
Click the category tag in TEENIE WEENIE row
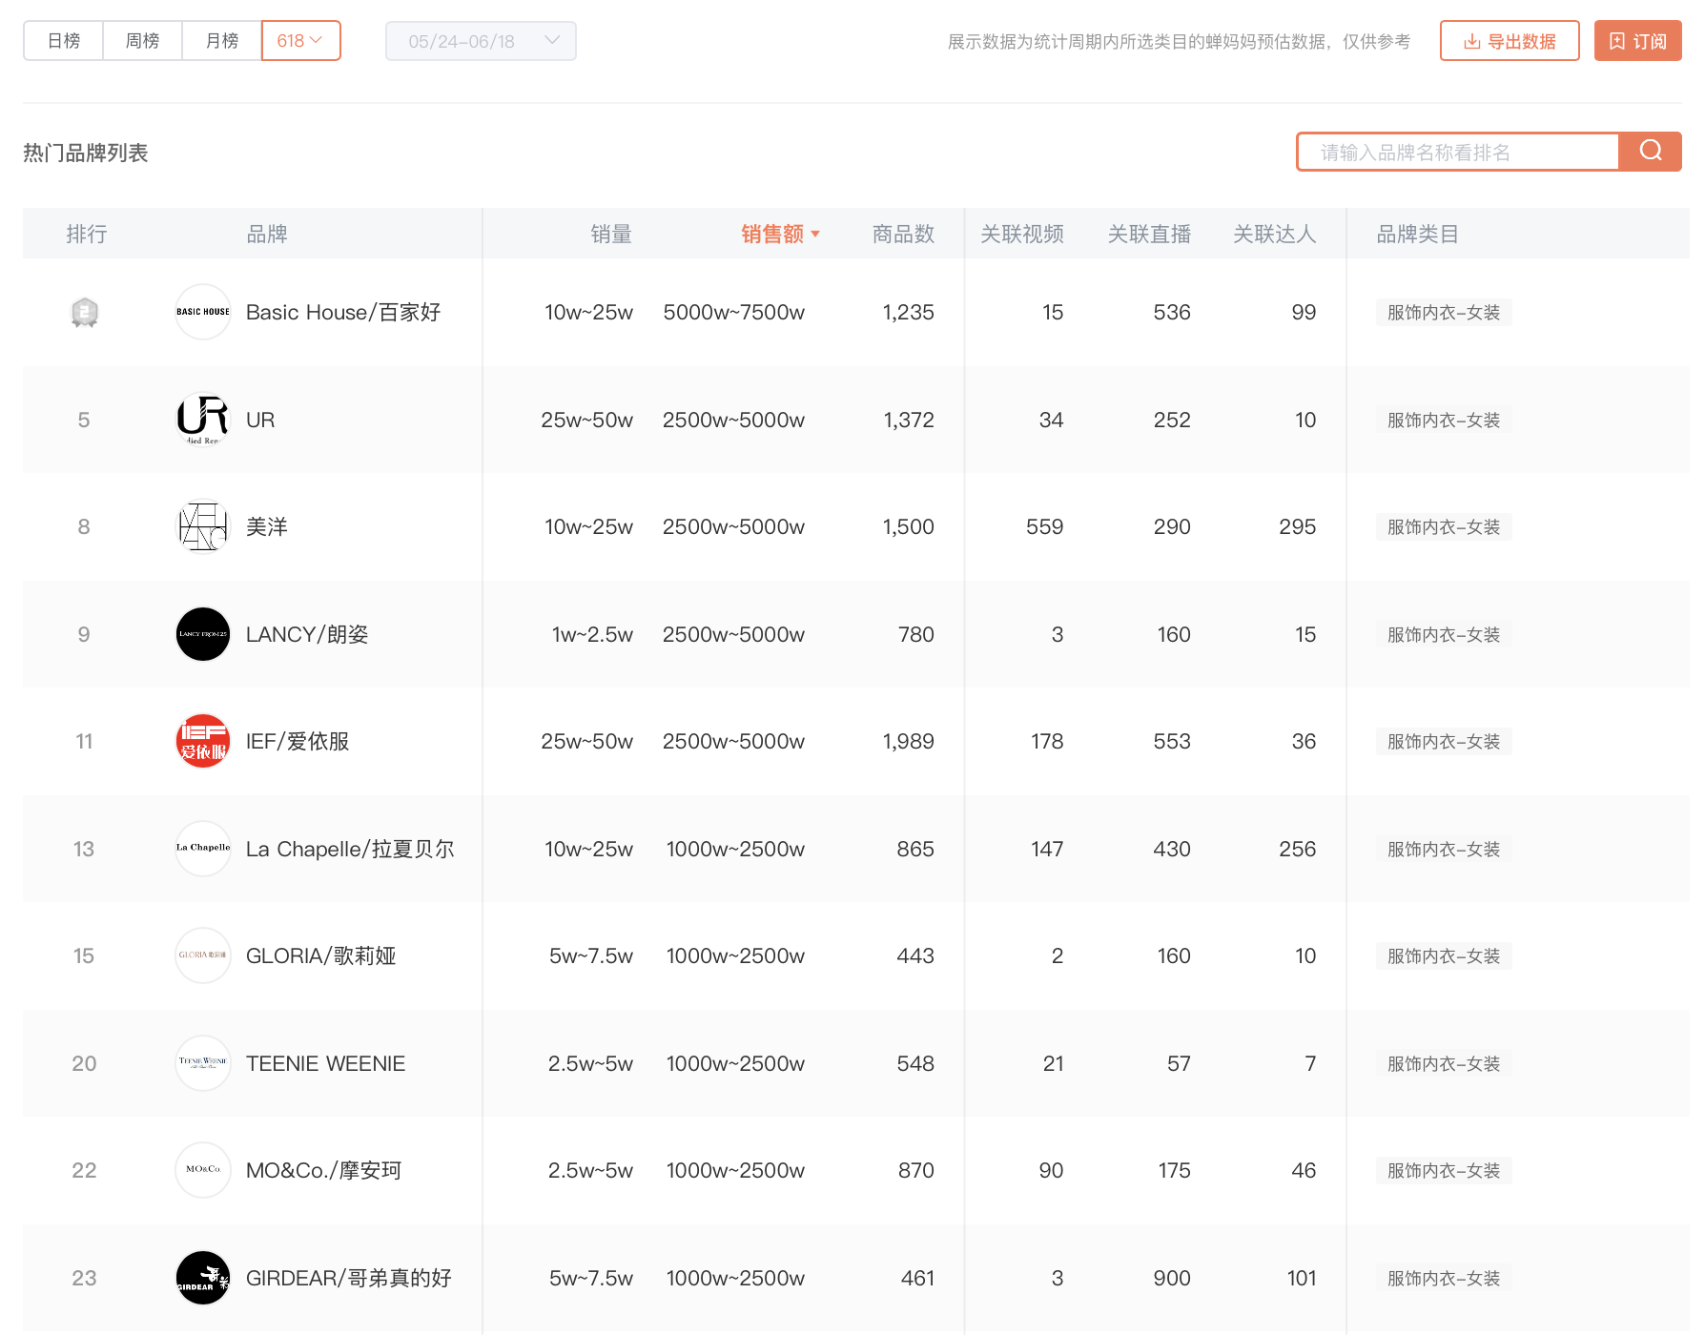coord(1444,1063)
